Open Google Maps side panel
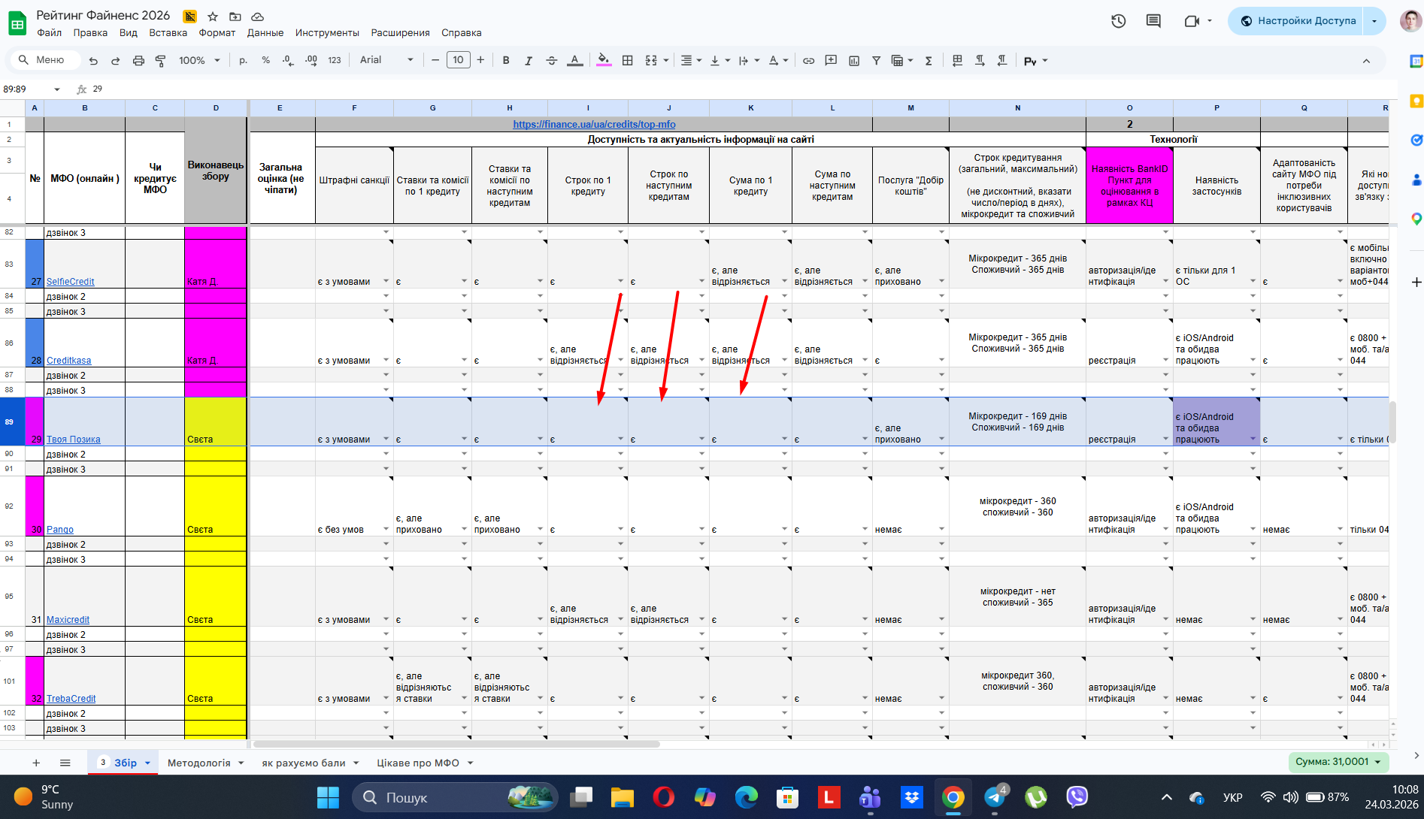Screen dimensions: 1424x819 pos(1416,219)
